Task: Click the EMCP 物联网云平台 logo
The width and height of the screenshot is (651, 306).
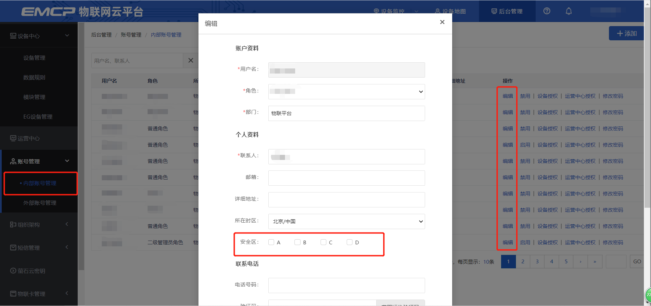Action: click(82, 12)
